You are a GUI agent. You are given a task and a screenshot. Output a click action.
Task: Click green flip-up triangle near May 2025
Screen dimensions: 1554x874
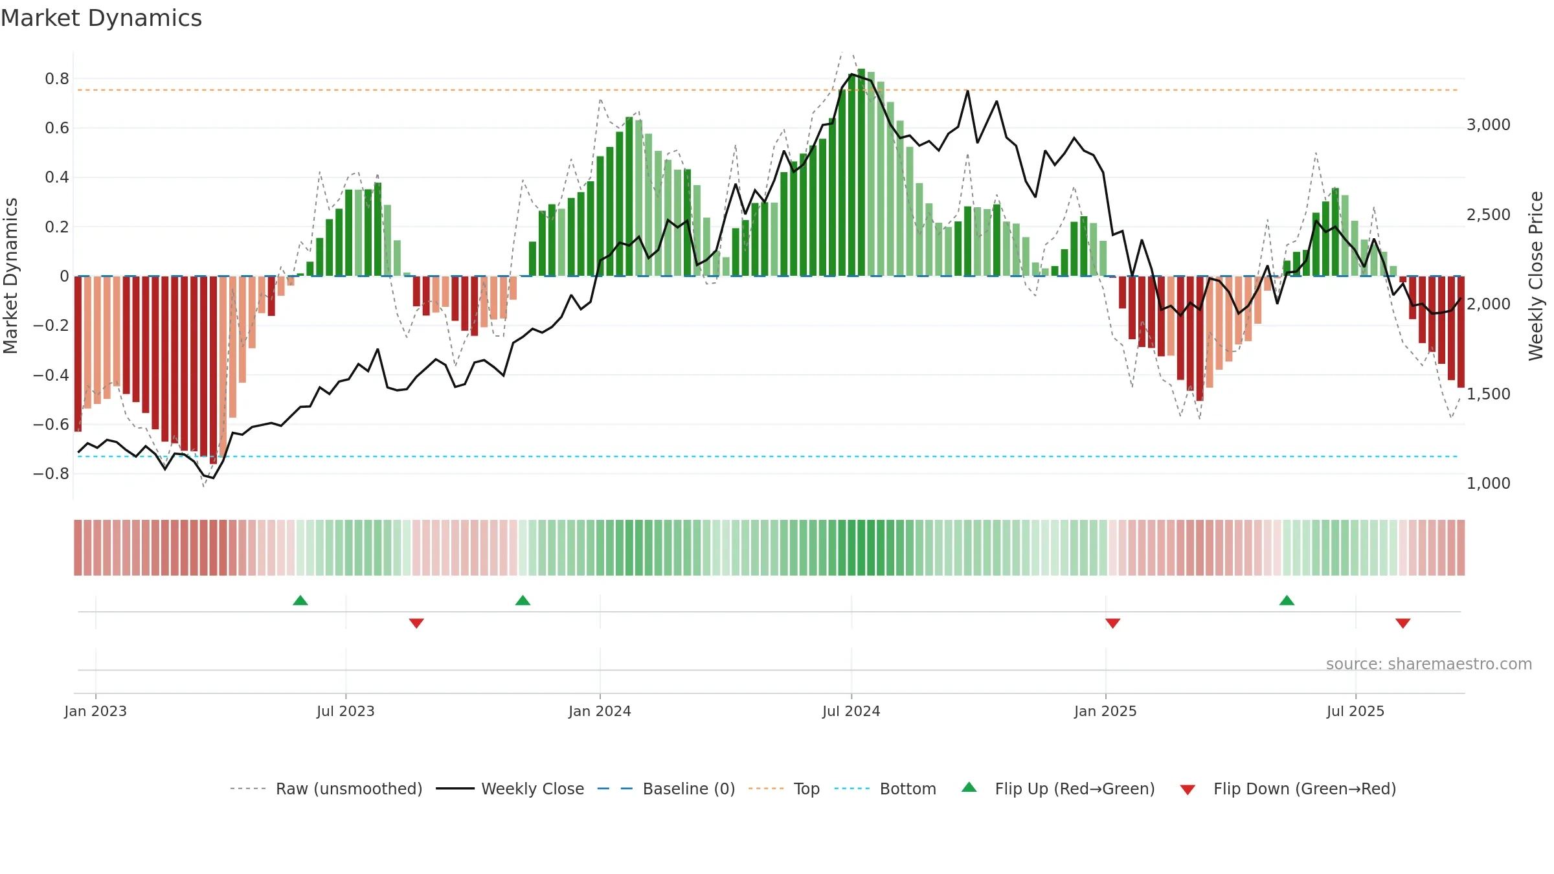tap(1287, 600)
